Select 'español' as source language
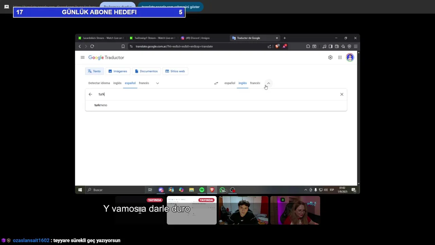This screenshot has height=245, width=435. (x=130, y=83)
